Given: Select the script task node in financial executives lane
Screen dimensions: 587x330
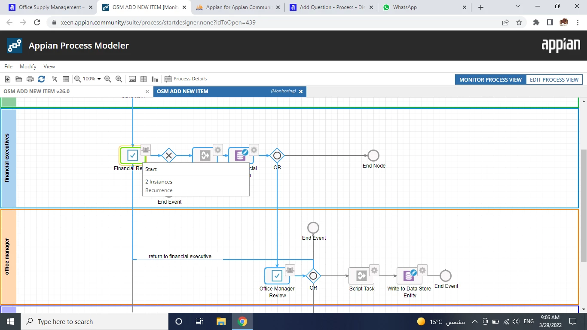Looking at the screenshot, I should pos(205,156).
